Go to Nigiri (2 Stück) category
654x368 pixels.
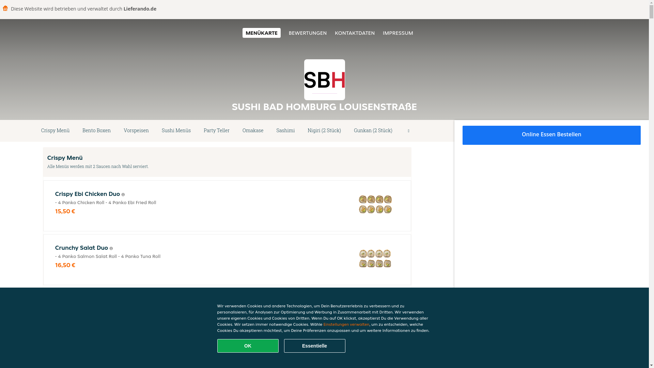pos(324,131)
